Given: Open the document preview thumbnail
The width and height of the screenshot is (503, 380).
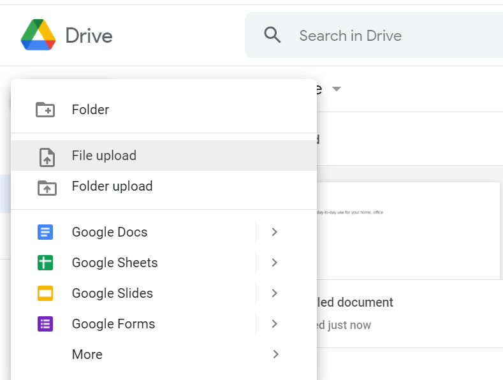Looking at the screenshot, I should pyautogui.click(x=409, y=231).
